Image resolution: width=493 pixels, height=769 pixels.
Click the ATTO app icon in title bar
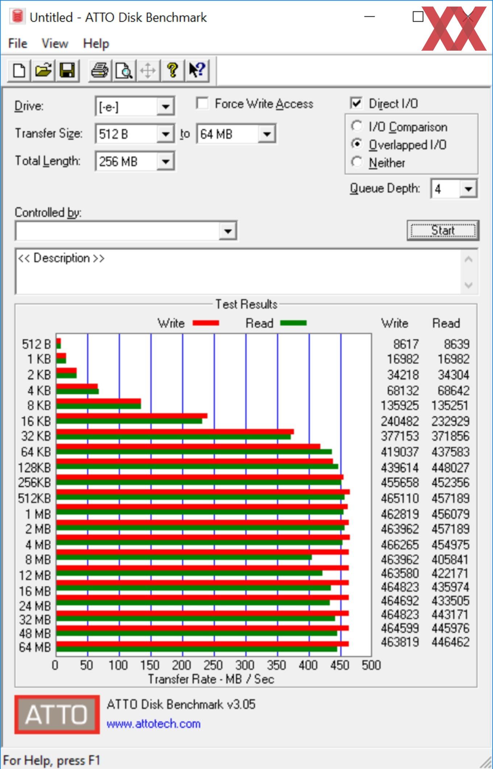(x=17, y=16)
